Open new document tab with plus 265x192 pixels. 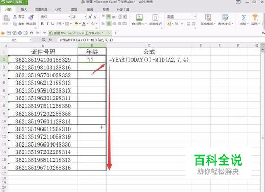tap(116, 33)
